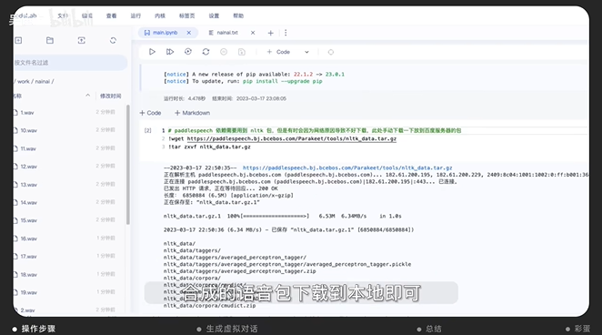
Task: Open the 设置 menu
Action: [x=214, y=15]
